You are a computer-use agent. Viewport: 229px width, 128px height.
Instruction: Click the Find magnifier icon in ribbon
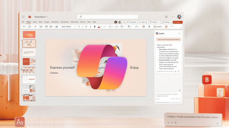point(136,27)
